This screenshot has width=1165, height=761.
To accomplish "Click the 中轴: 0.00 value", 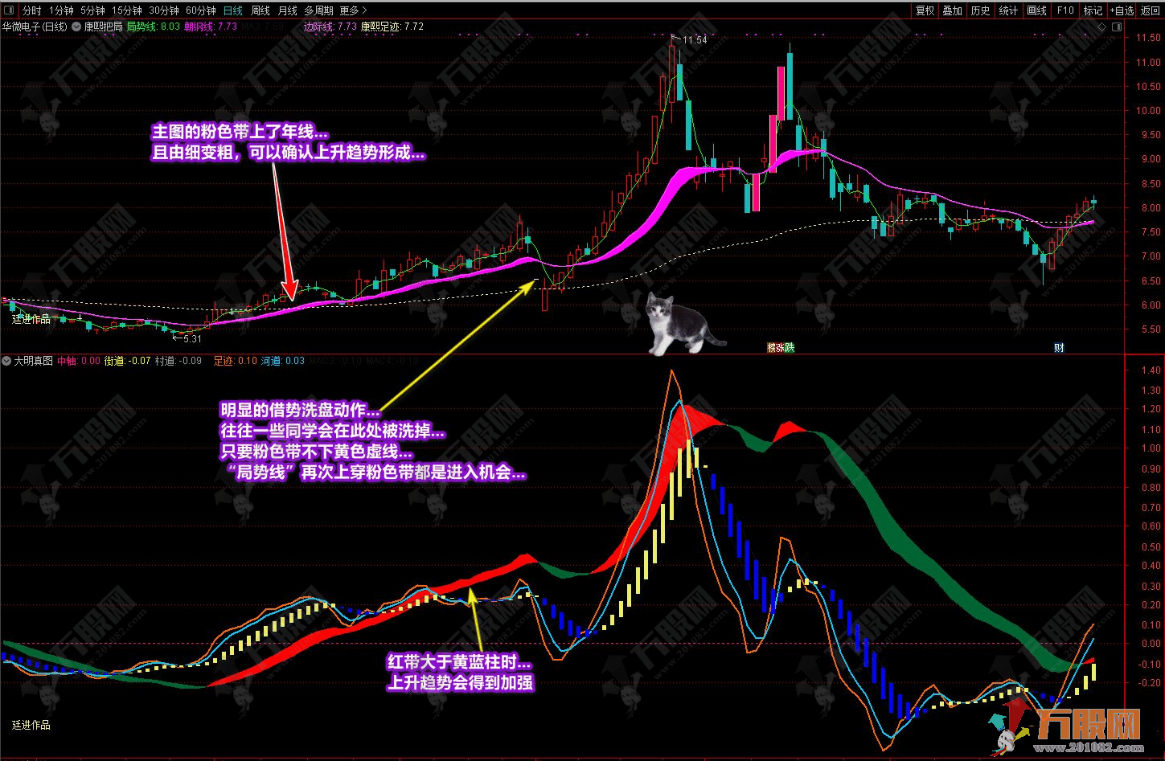I will (79, 361).
